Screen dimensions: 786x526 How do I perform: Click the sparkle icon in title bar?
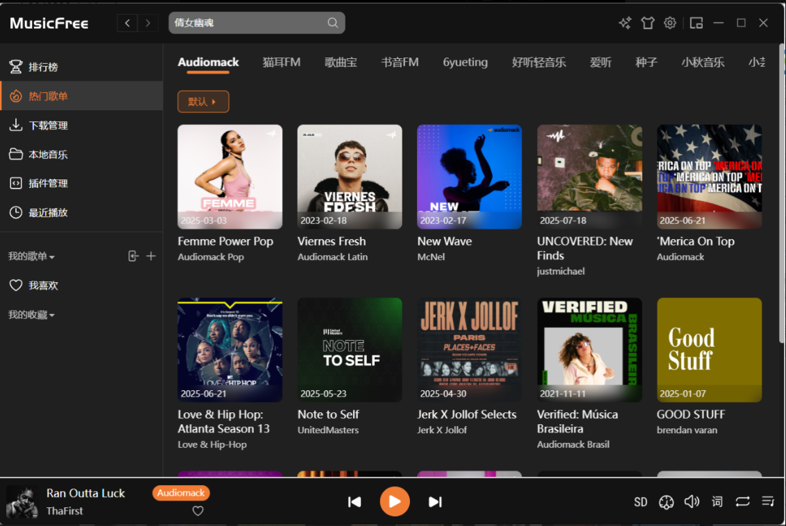(624, 23)
